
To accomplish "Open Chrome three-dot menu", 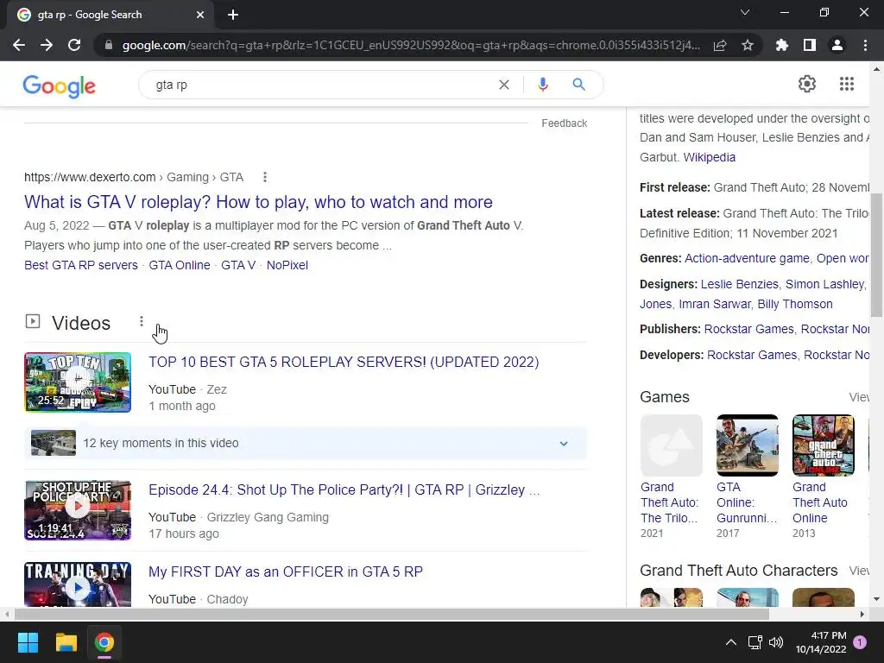I will pyautogui.click(x=865, y=45).
